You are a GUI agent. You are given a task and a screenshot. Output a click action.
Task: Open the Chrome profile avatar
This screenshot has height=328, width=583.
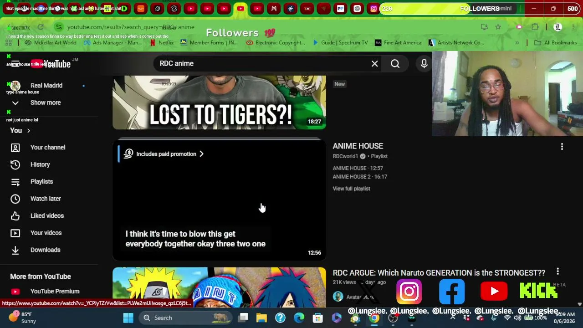coord(557,27)
